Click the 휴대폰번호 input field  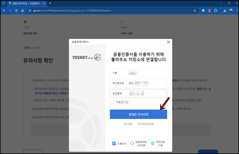(138, 83)
